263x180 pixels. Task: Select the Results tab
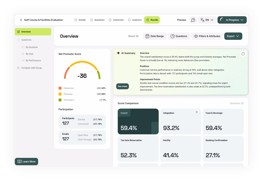click(x=152, y=20)
